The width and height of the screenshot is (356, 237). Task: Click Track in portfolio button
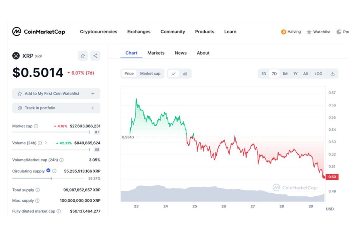click(56, 108)
